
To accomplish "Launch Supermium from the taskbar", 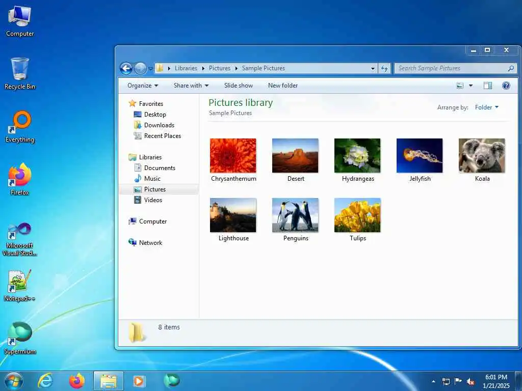I will click(171, 381).
